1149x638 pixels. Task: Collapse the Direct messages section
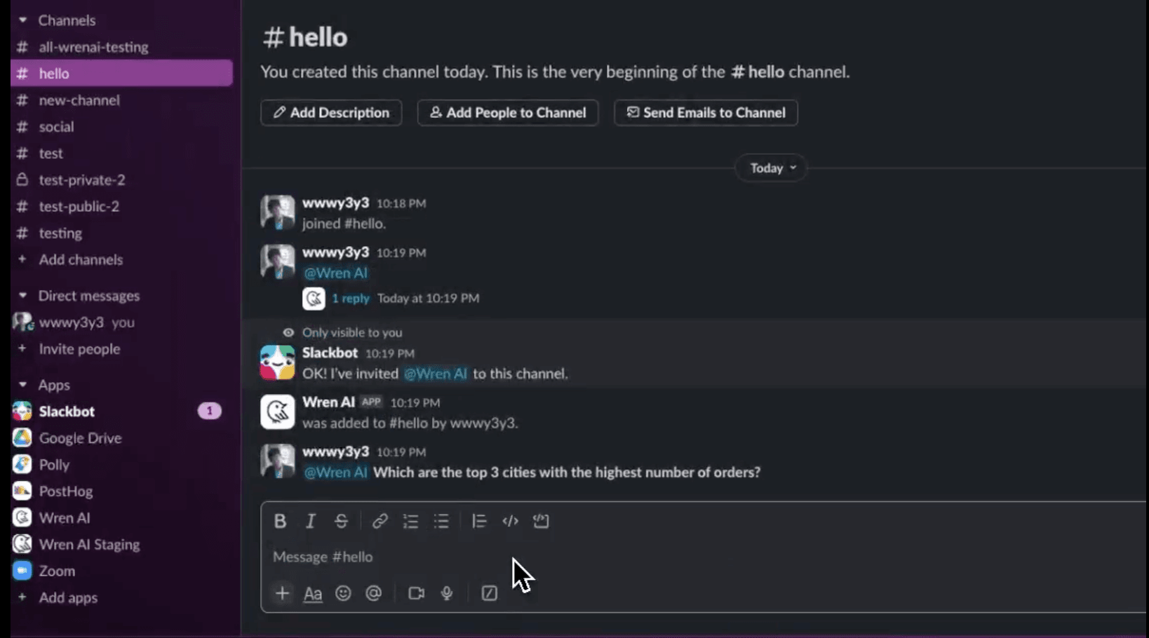click(x=22, y=296)
